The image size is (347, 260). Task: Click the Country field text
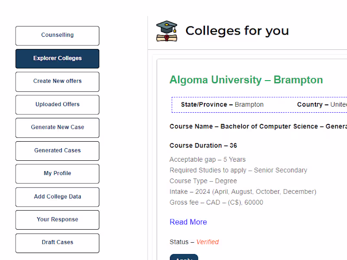pos(321,104)
